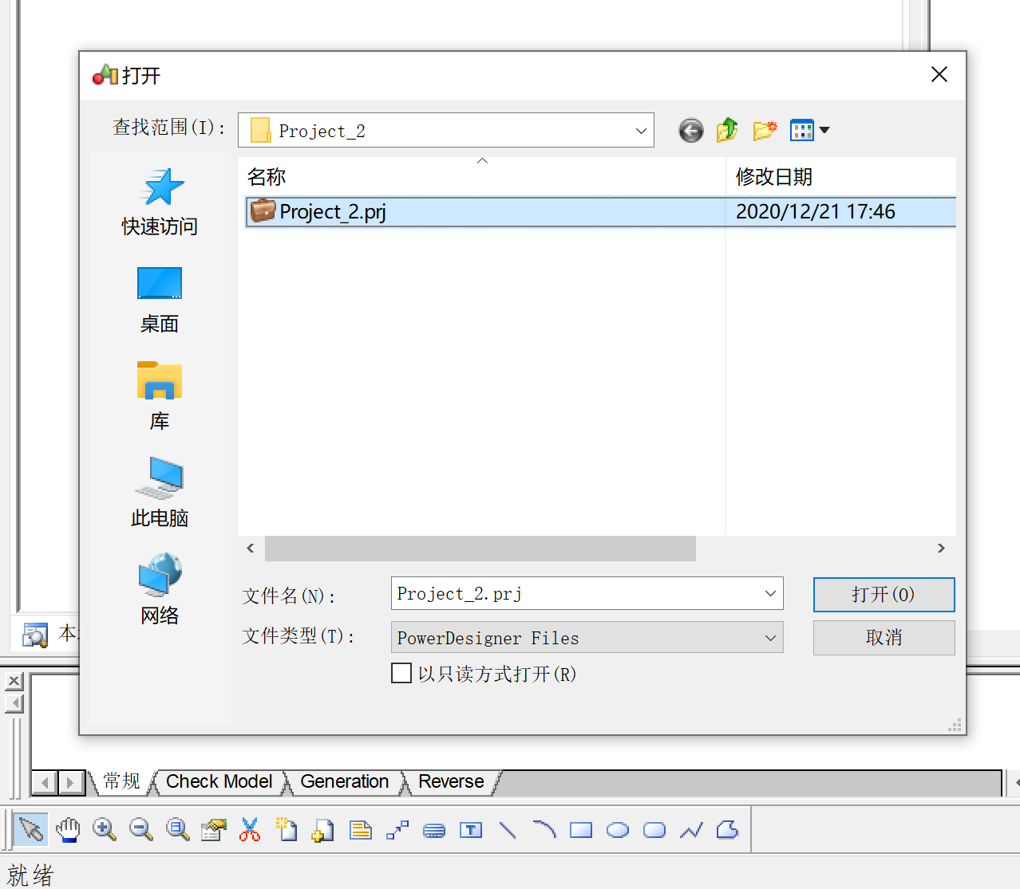1020x889 pixels.
Task: Pick the Rectangle drawing tool
Action: 581,829
